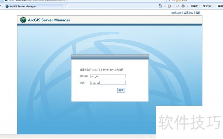
Task: Click the RSS feeds icon
Action: click(169, 6)
